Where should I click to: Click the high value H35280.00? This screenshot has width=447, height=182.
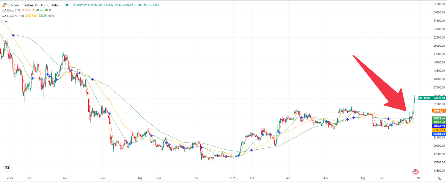(x=95, y=5)
